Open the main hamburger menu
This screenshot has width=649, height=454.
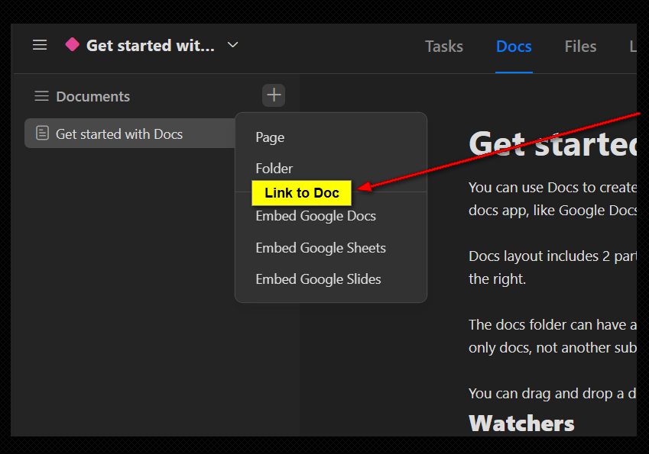coord(40,44)
